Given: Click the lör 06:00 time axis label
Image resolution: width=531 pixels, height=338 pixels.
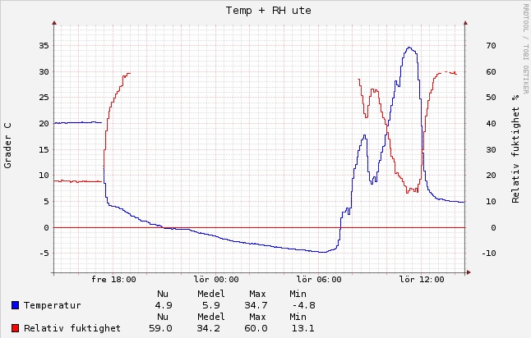Looking at the screenshot, I should pos(319,280).
